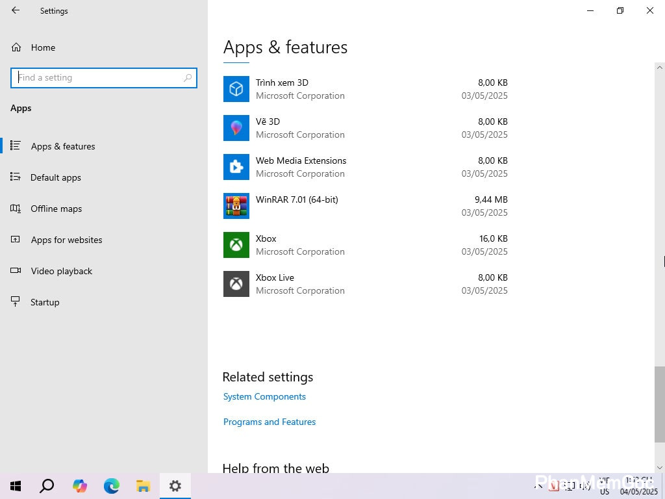Click the search magnifier in settings box

188,77
